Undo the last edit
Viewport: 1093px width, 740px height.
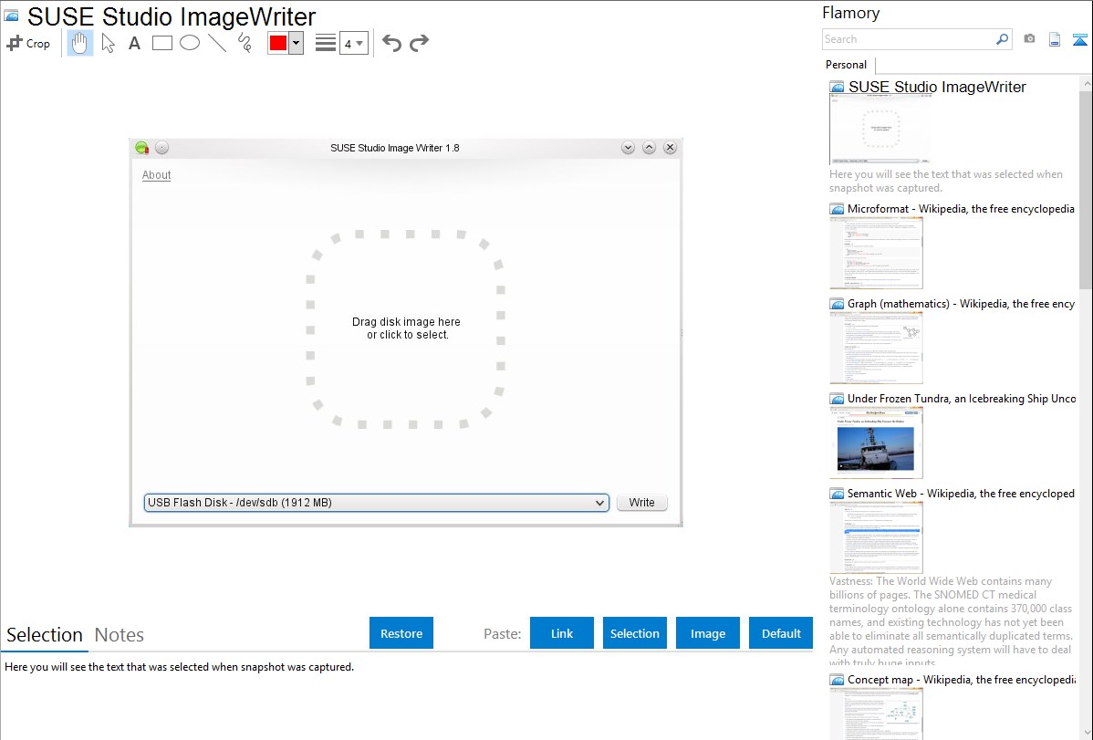pos(391,43)
